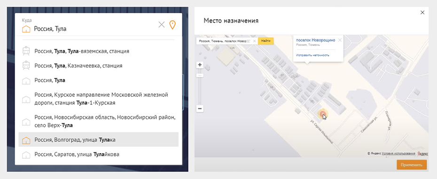Click 'Исправить неточность' link
The height and width of the screenshot is (179, 437).
pyautogui.click(x=312, y=55)
